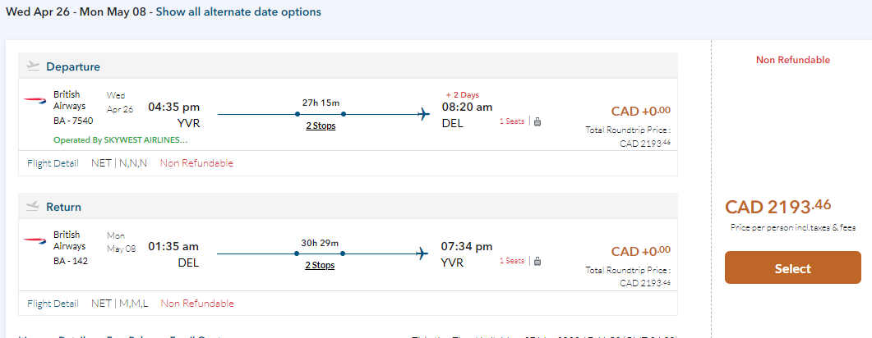Click Non Refundable under the departure flight
The width and height of the screenshot is (872, 338).
pos(196,163)
